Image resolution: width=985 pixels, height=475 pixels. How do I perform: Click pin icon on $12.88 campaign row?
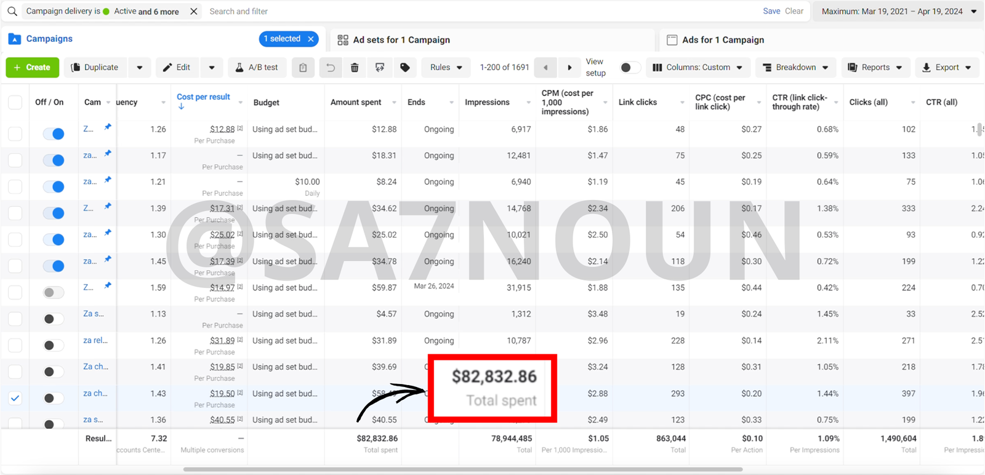(x=108, y=127)
